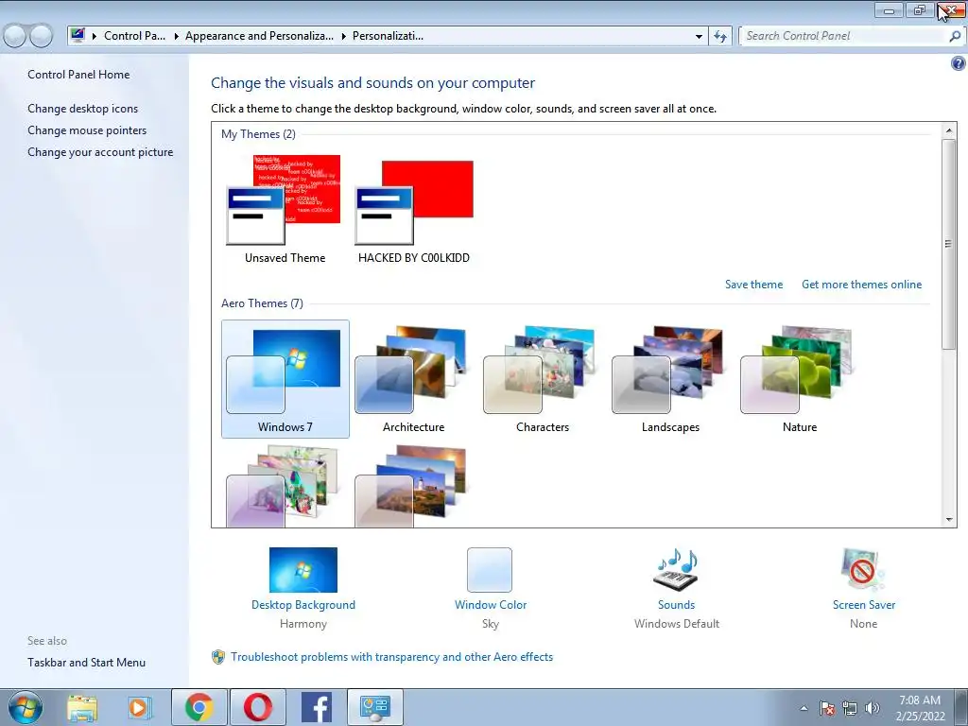Open Facebook shortcut on taskbar
This screenshot has width=968, height=726.
[316, 707]
